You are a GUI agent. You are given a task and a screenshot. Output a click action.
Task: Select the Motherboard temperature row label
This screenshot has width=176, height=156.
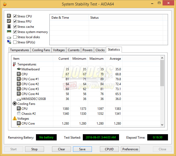point(31,69)
